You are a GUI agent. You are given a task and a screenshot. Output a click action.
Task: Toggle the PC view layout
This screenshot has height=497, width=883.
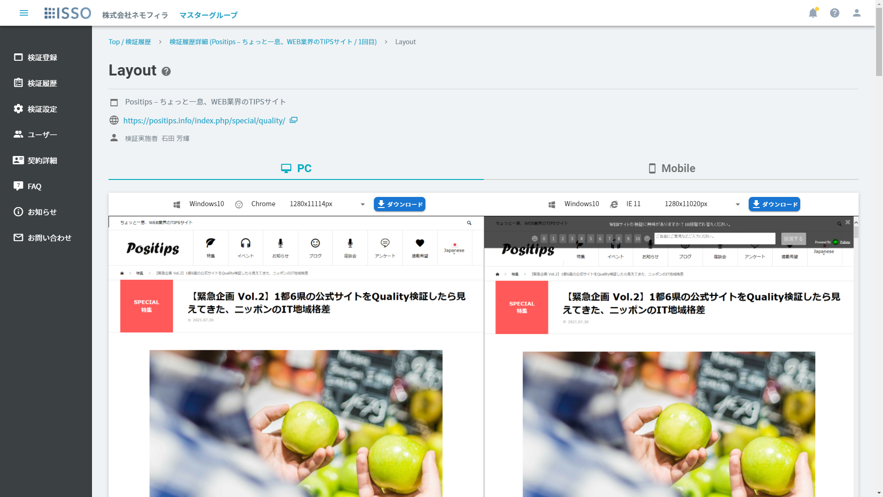296,168
